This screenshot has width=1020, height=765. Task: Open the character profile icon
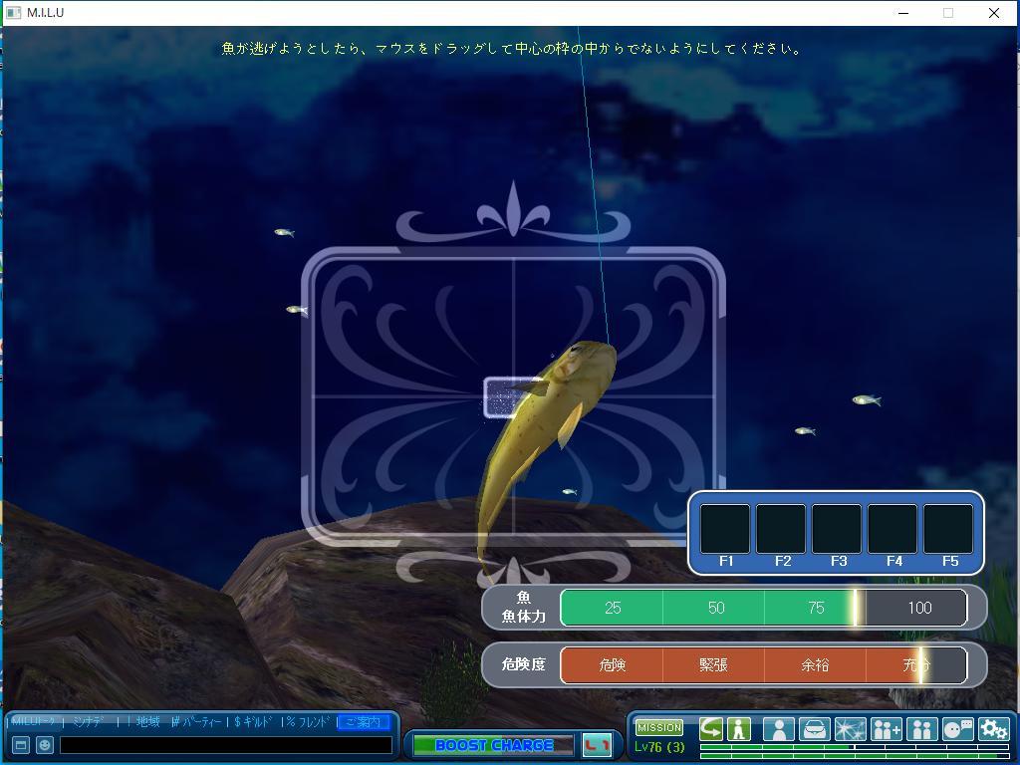pos(778,730)
